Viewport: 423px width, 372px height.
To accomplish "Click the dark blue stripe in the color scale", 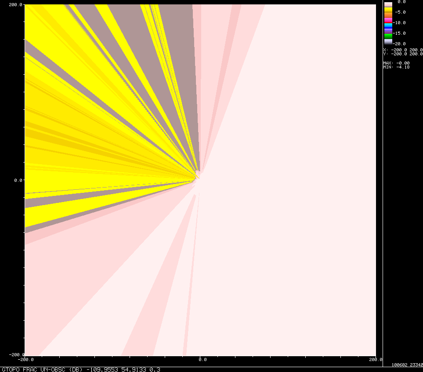I will click(388, 28).
